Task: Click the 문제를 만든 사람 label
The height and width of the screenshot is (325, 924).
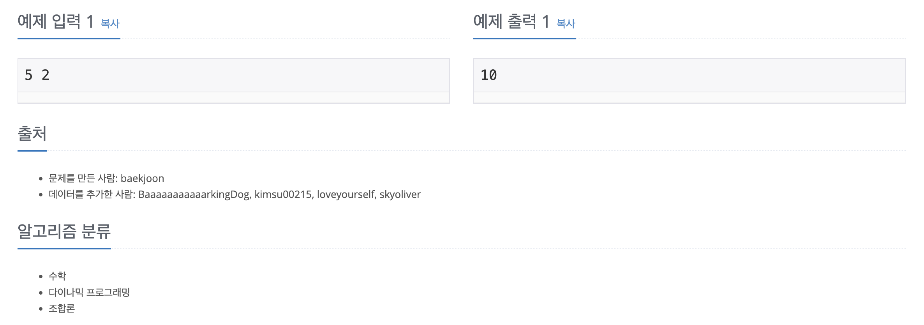Action: coord(83,178)
